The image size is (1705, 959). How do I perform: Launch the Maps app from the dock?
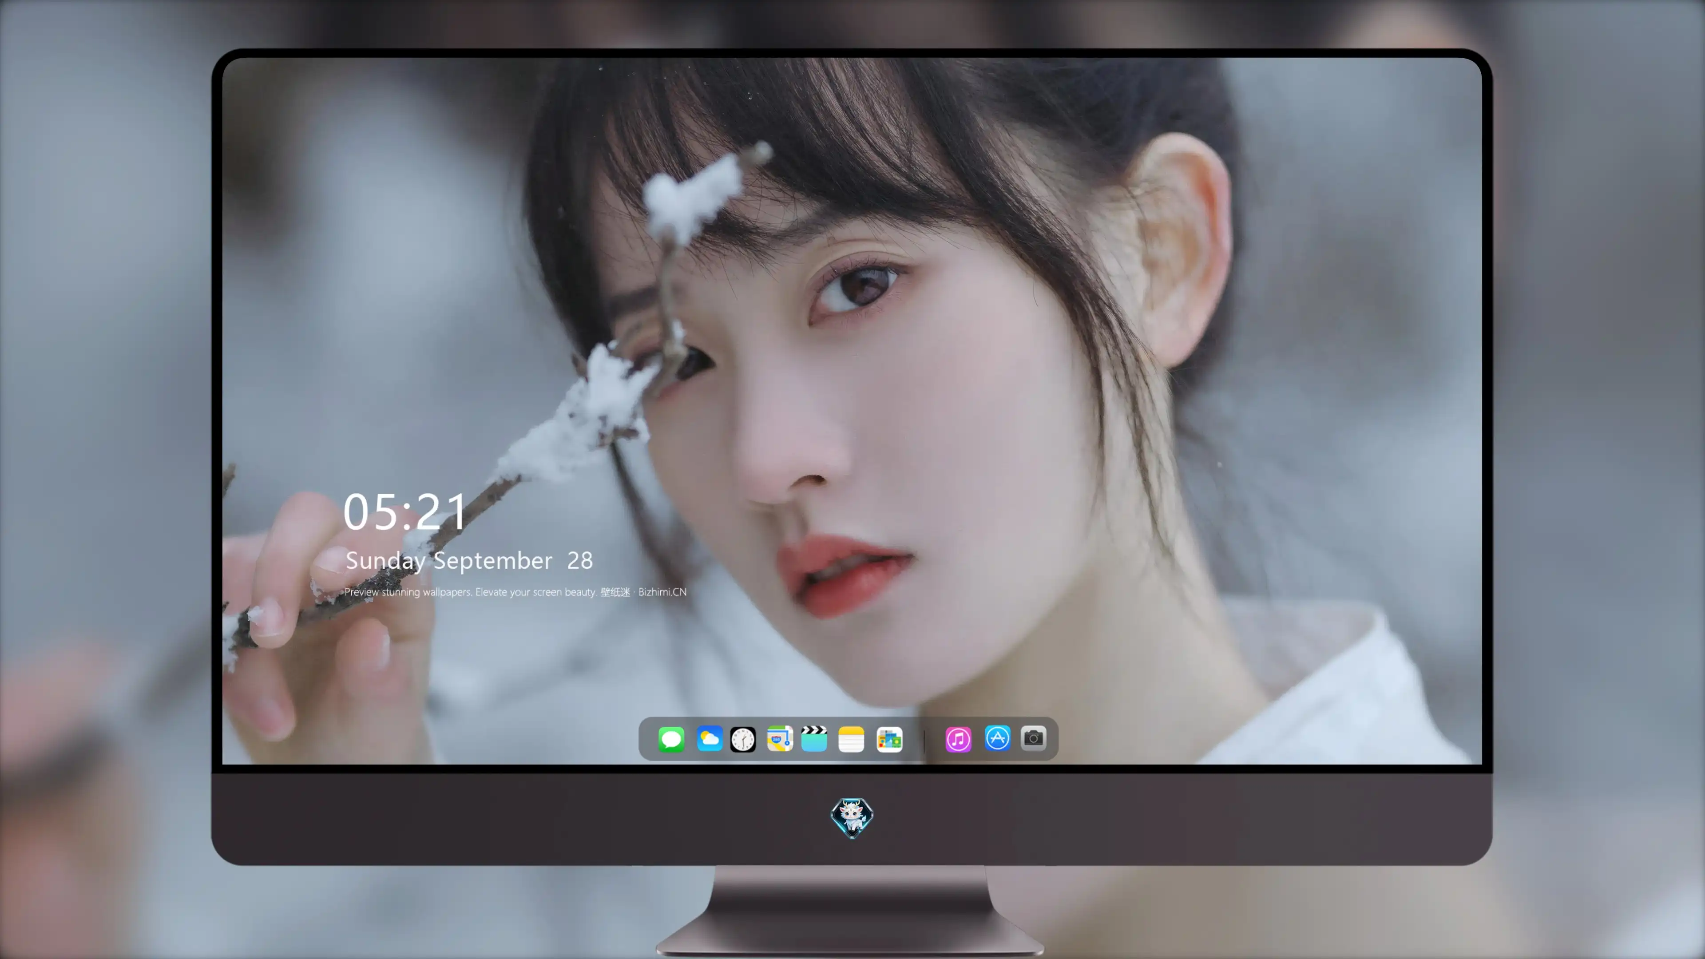pyautogui.click(x=780, y=739)
